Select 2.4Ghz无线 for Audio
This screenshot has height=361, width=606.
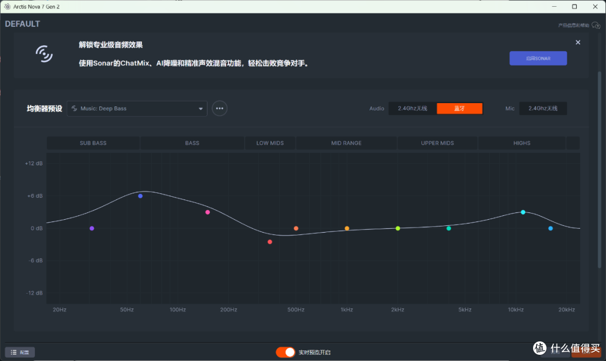coord(412,109)
